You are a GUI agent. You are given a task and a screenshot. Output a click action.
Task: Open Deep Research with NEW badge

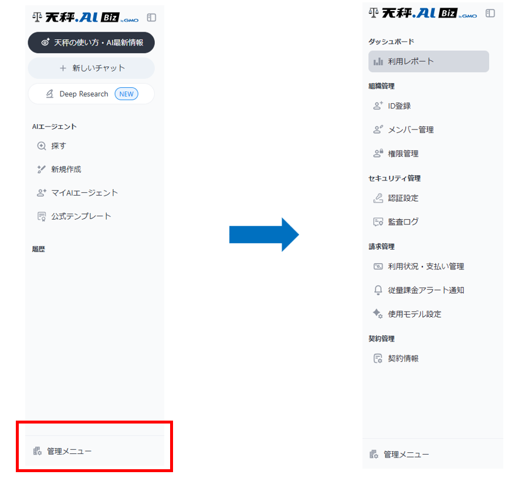coord(92,94)
